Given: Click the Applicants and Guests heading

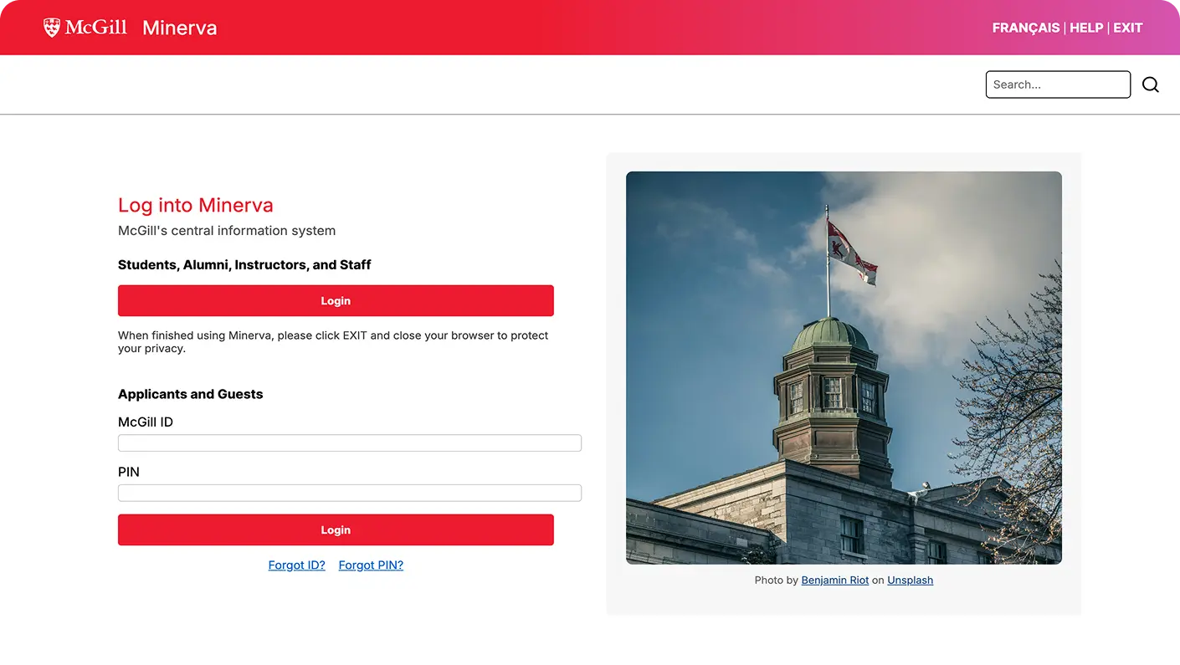Looking at the screenshot, I should point(190,394).
